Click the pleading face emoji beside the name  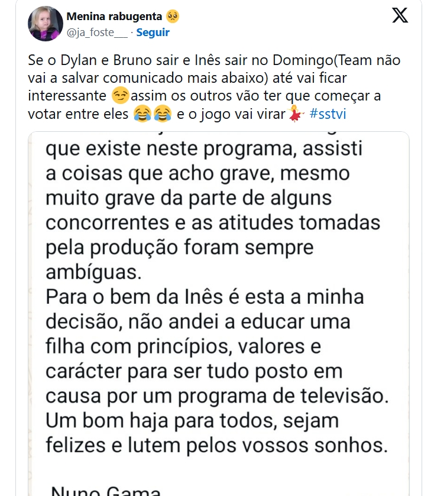173,15
